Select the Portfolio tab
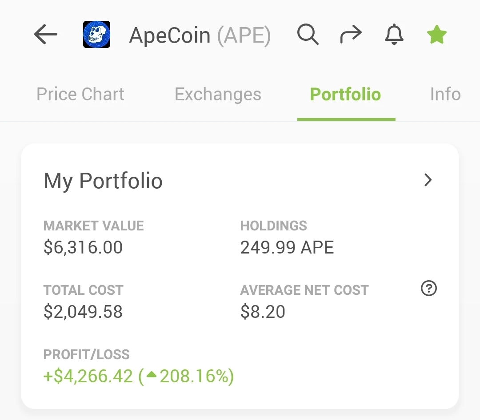480x420 pixels. (346, 94)
